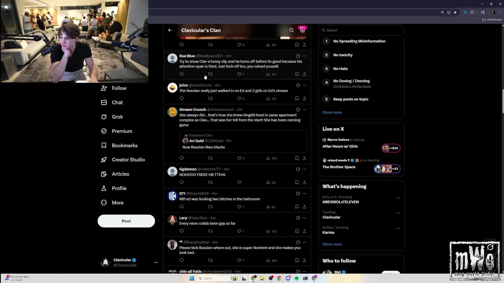Image resolution: width=504 pixels, height=283 pixels.
Task: Open Articles in left sidebar
Action: click(x=115, y=174)
